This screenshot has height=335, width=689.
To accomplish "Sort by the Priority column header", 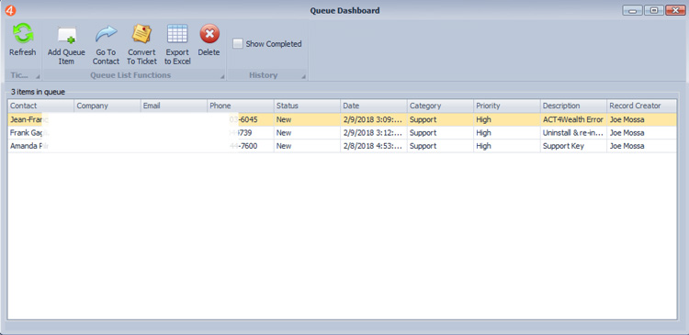I will coord(506,106).
